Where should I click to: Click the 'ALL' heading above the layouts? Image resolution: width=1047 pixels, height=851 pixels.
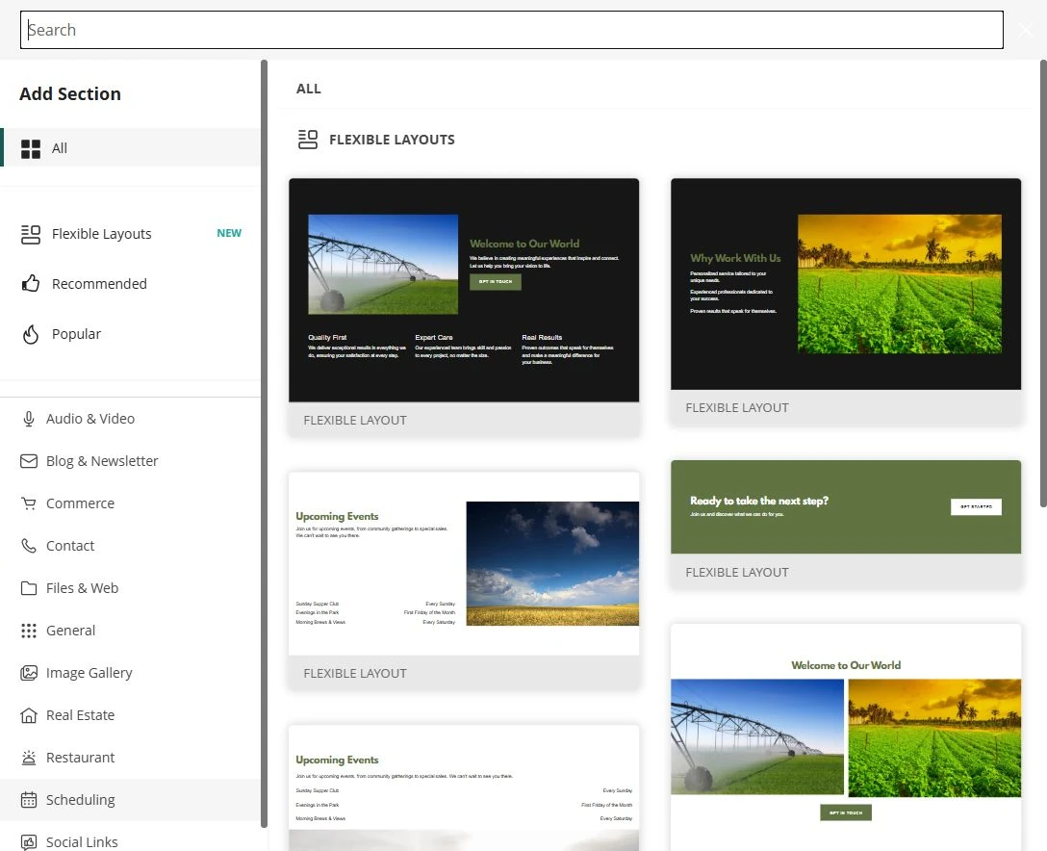(309, 89)
